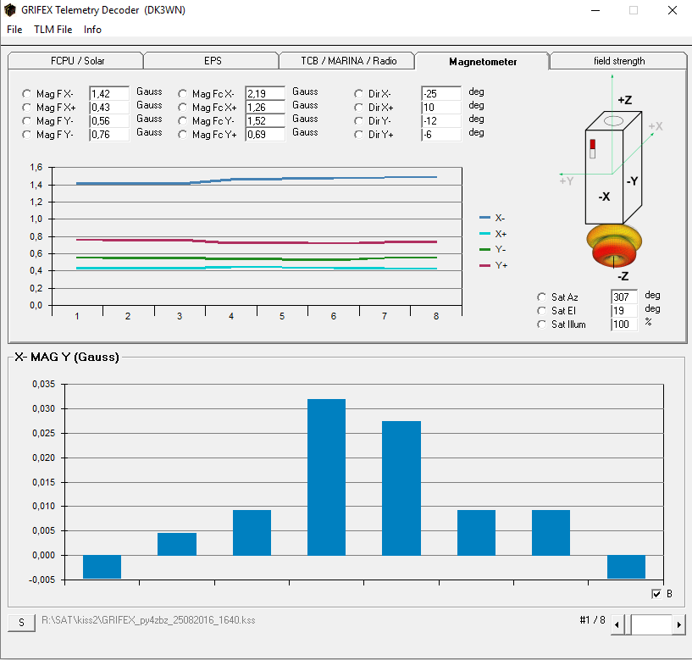Select the Mag Fc Y+ radio button
This screenshot has width=692, height=660.
click(183, 135)
